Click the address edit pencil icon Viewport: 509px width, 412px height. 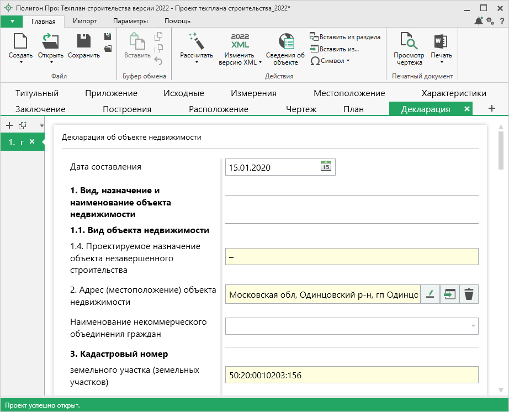tap(431, 294)
